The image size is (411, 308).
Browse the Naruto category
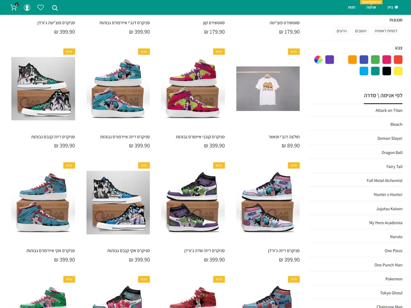[396, 237]
